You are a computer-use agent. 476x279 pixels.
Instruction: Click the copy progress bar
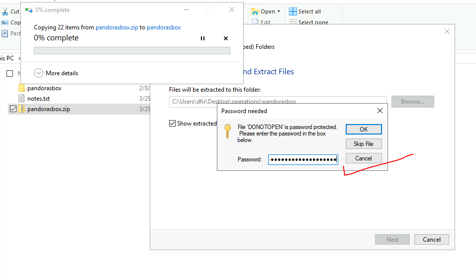[x=132, y=50]
